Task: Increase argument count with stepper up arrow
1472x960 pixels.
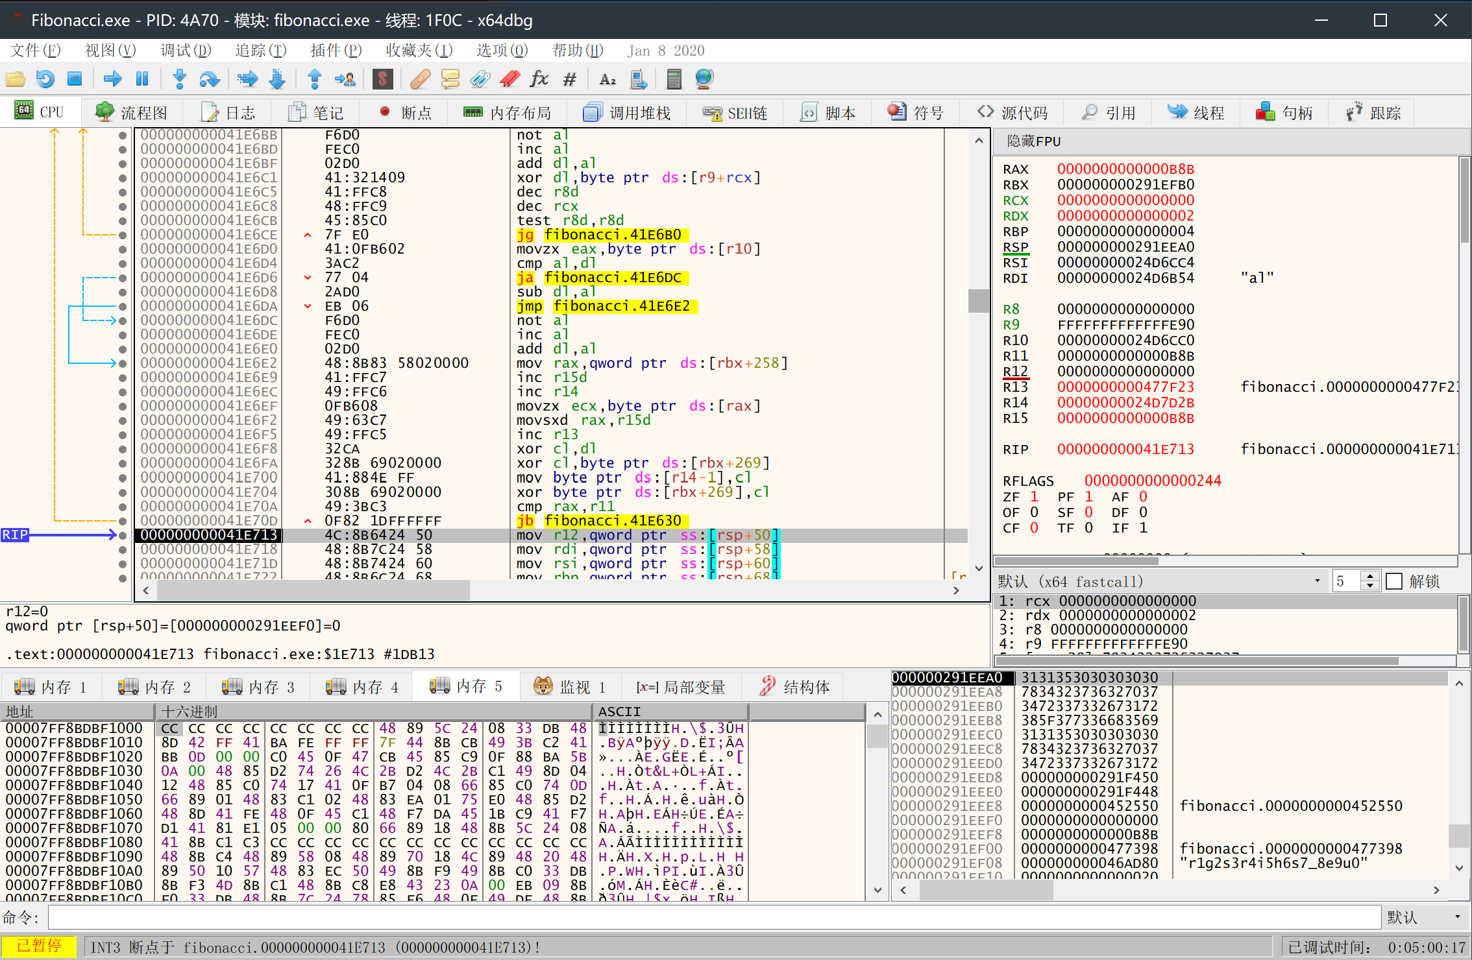Action: [x=1370, y=576]
